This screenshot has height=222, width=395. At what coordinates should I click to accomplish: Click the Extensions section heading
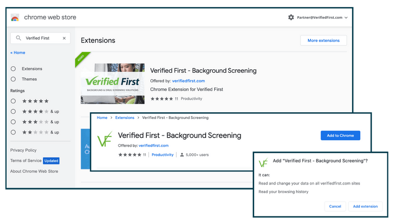click(x=98, y=40)
